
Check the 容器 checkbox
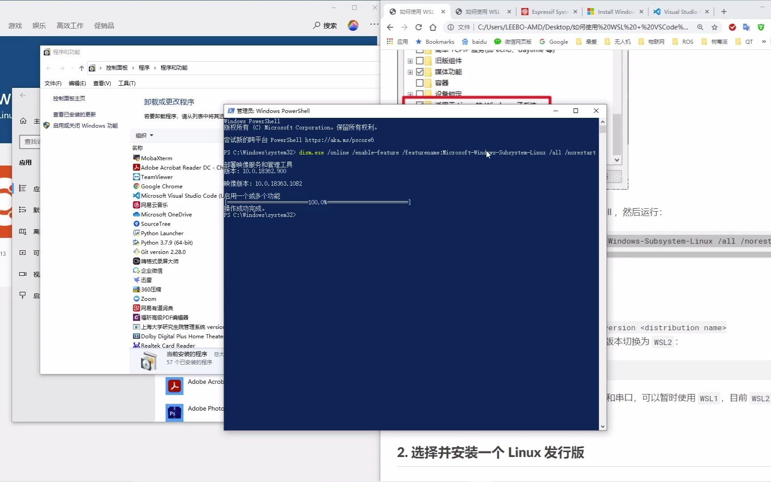click(420, 83)
